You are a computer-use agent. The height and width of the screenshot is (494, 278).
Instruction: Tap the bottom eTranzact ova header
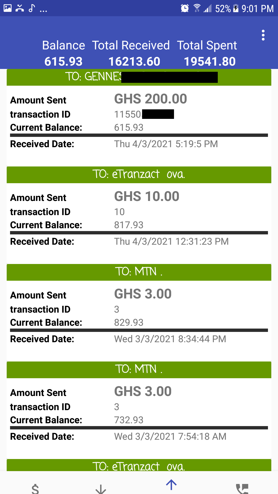point(139,466)
